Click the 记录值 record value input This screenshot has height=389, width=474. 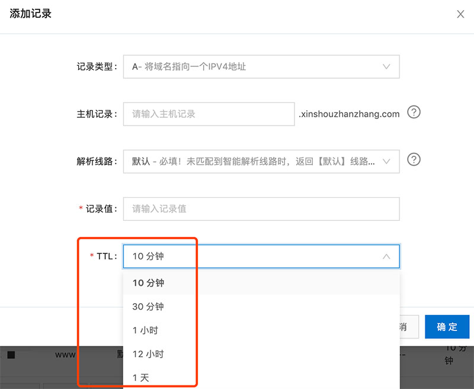pyautogui.click(x=261, y=208)
